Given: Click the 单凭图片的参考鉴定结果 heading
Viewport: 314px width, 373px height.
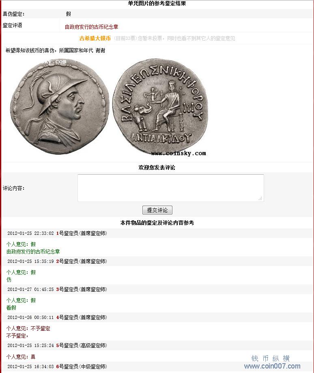Looking at the screenshot, I should pos(157,3).
